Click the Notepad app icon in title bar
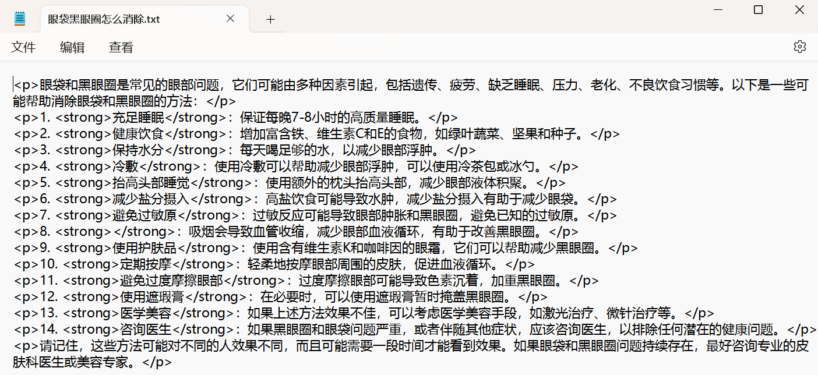This screenshot has height=375, width=818. pos(20,19)
